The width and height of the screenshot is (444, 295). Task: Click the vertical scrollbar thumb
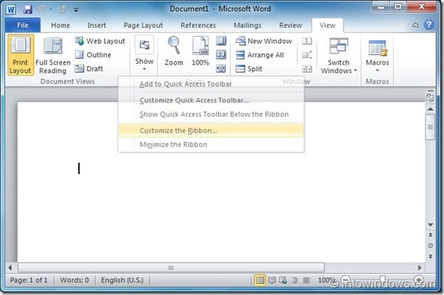(x=430, y=127)
